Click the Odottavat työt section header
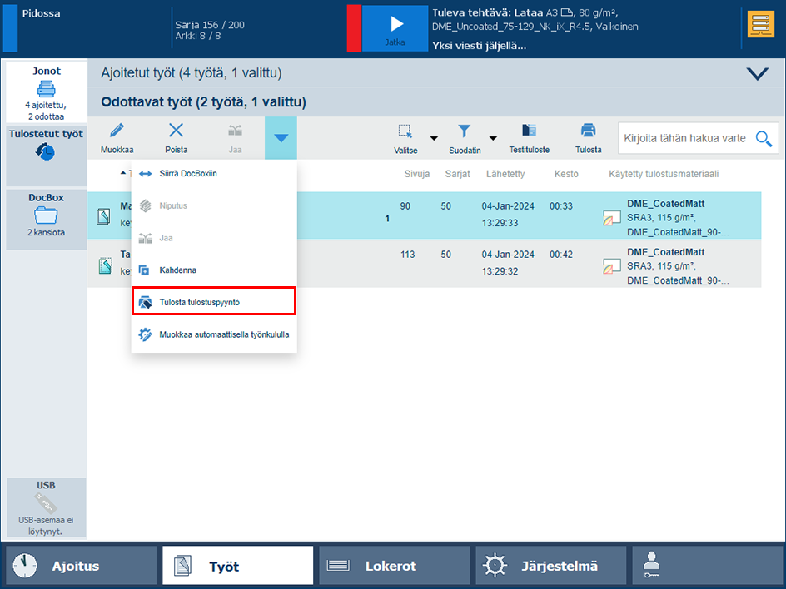The height and width of the screenshot is (589, 786). tap(435, 101)
